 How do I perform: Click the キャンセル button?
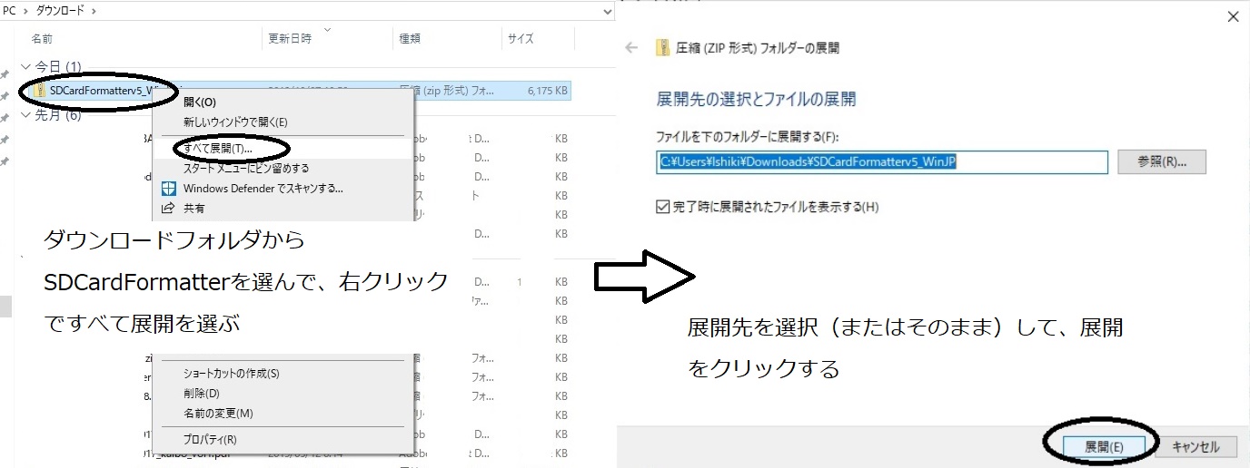click(x=1195, y=447)
